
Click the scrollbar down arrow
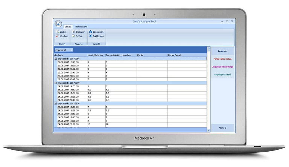click(x=208, y=131)
